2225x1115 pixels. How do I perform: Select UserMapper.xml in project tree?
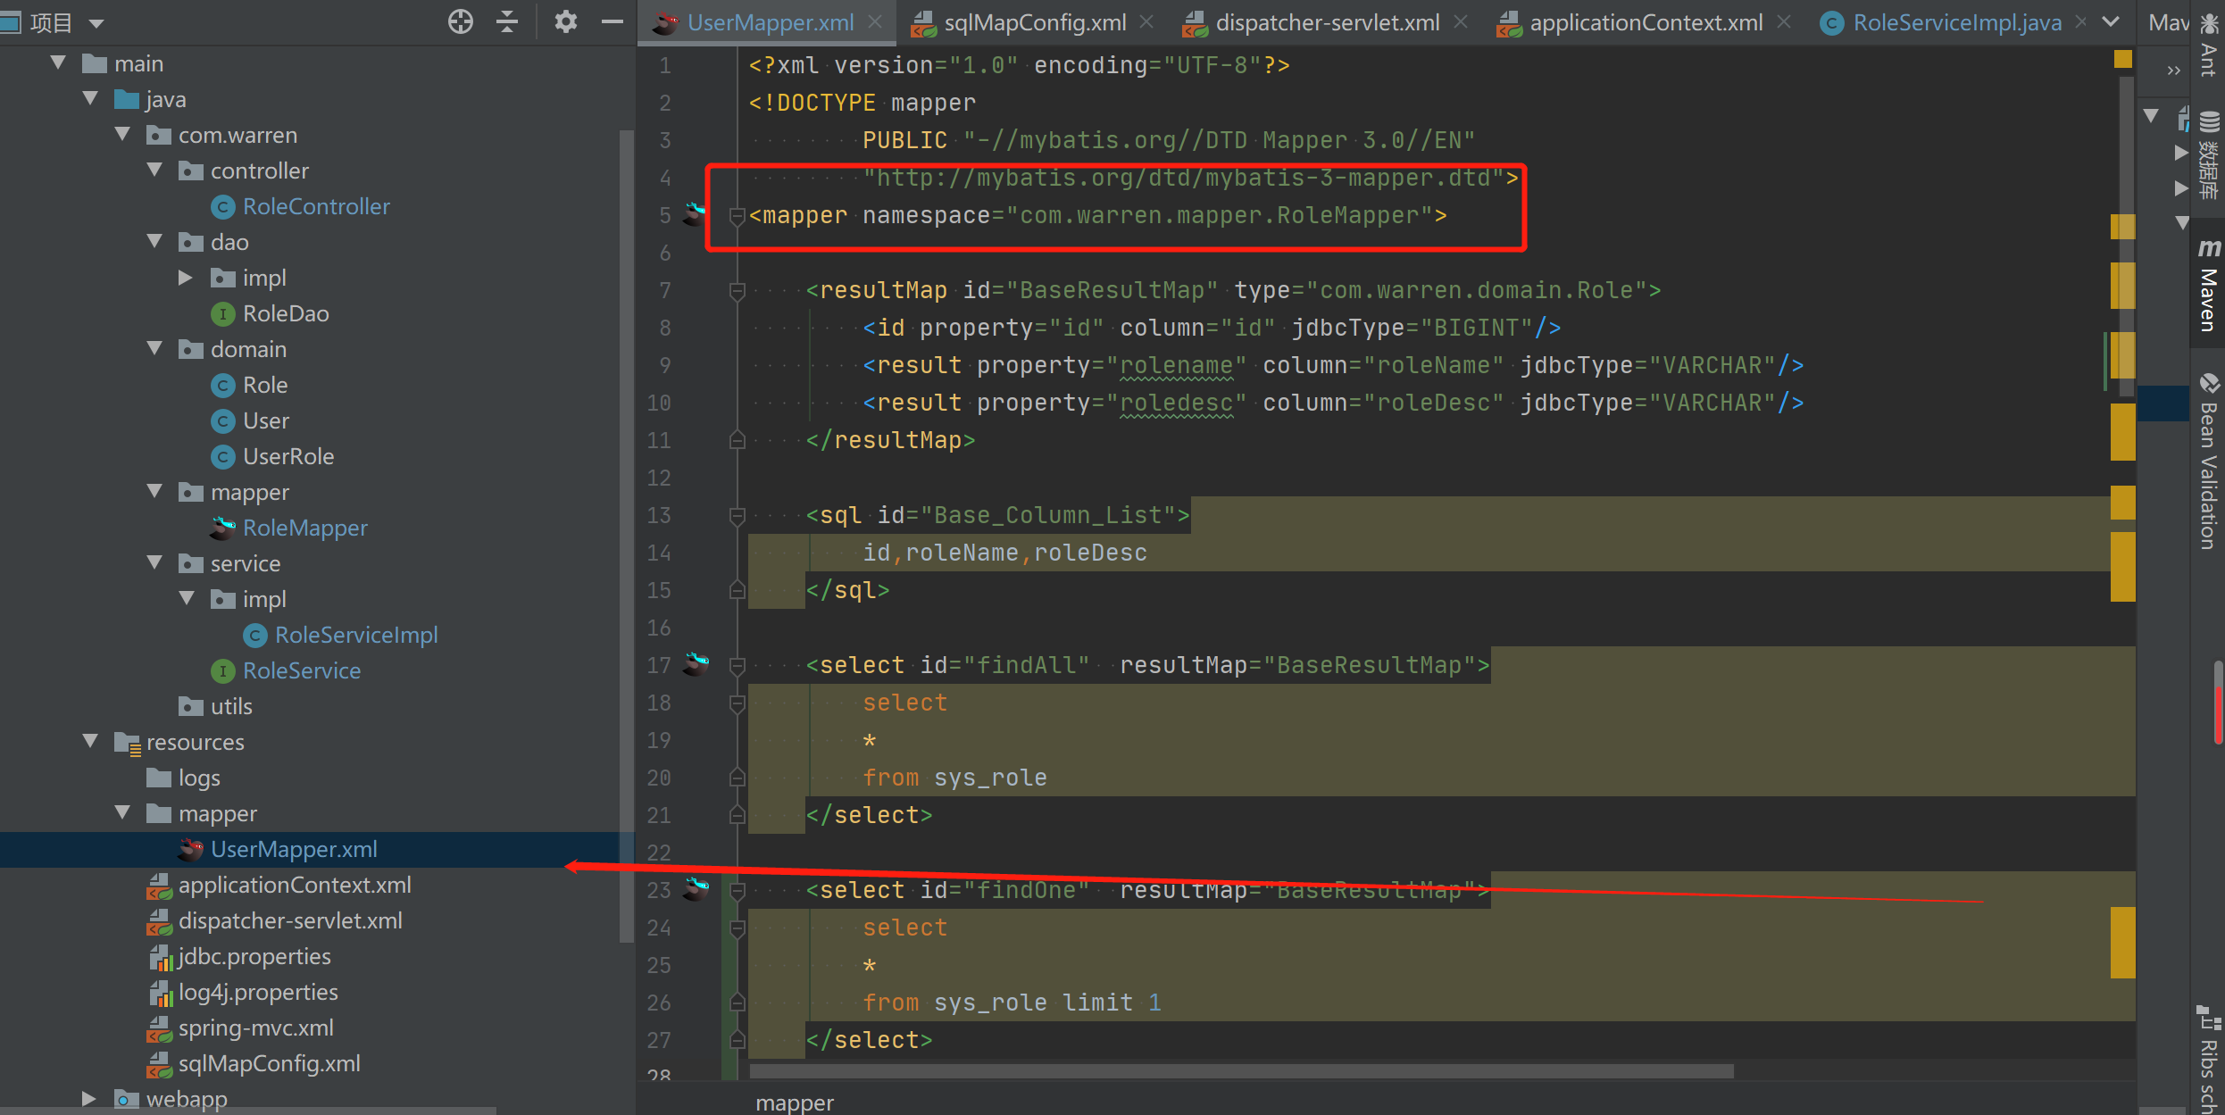[294, 849]
